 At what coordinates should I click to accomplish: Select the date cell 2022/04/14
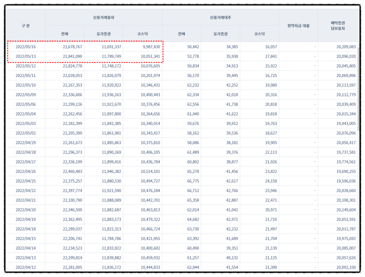[x=26, y=248]
